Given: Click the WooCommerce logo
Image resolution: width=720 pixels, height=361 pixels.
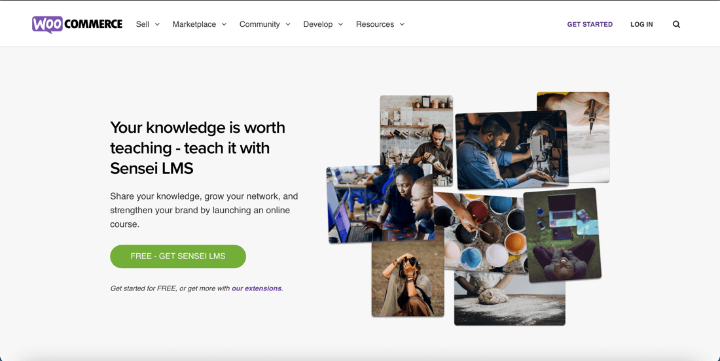Looking at the screenshot, I should (77, 24).
